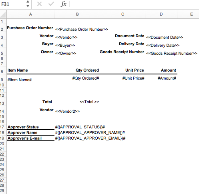The width and height of the screenshot is (199, 194).
Task: Click the #Item Name# cell
Action: pos(20,80)
